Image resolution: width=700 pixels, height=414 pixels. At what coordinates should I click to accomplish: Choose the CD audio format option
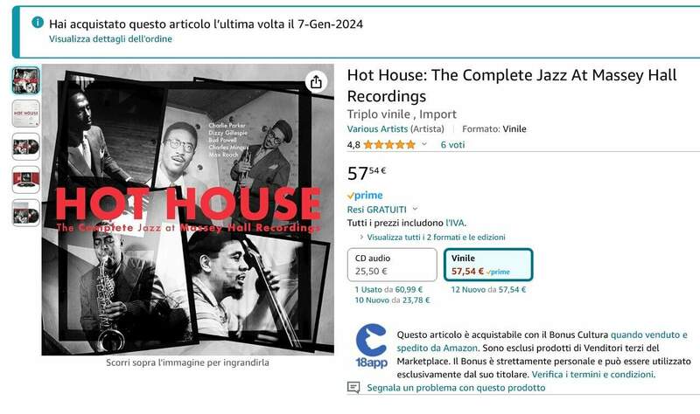point(392,265)
